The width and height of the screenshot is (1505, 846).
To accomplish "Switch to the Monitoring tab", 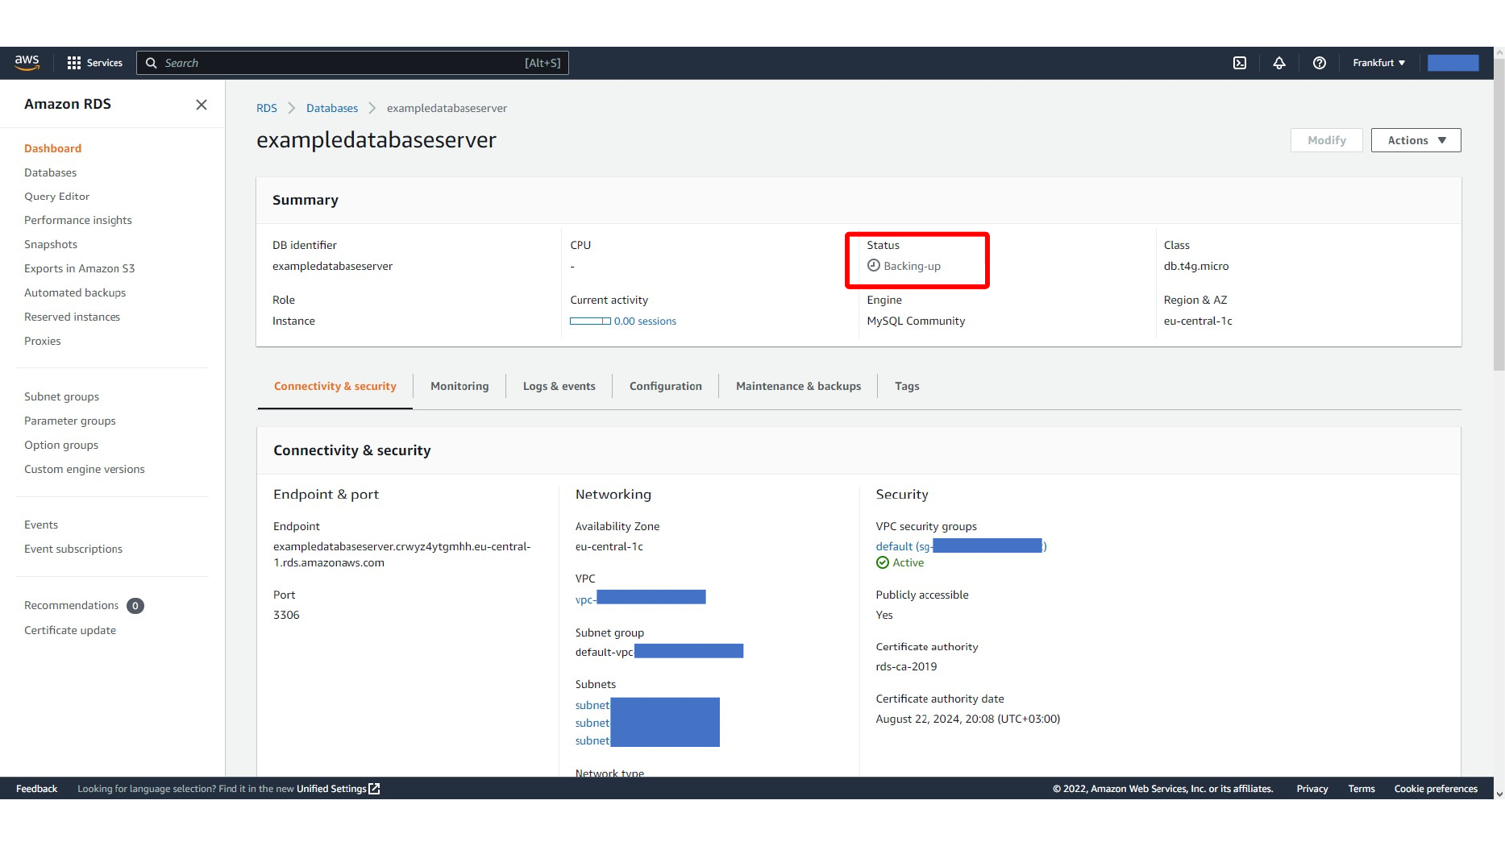I will point(459,387).
